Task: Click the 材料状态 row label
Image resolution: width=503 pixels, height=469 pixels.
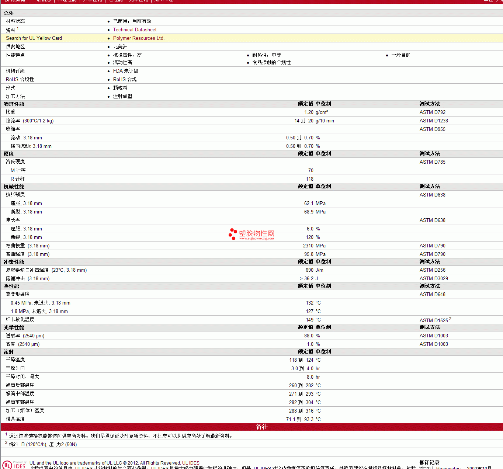Action: tap(15, 21)
